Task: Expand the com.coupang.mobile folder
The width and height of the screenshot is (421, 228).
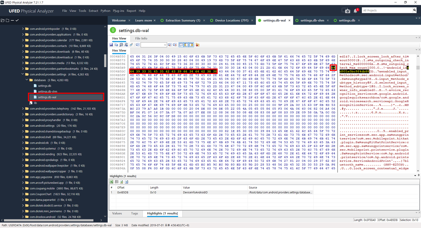Action: coord(23,188)
